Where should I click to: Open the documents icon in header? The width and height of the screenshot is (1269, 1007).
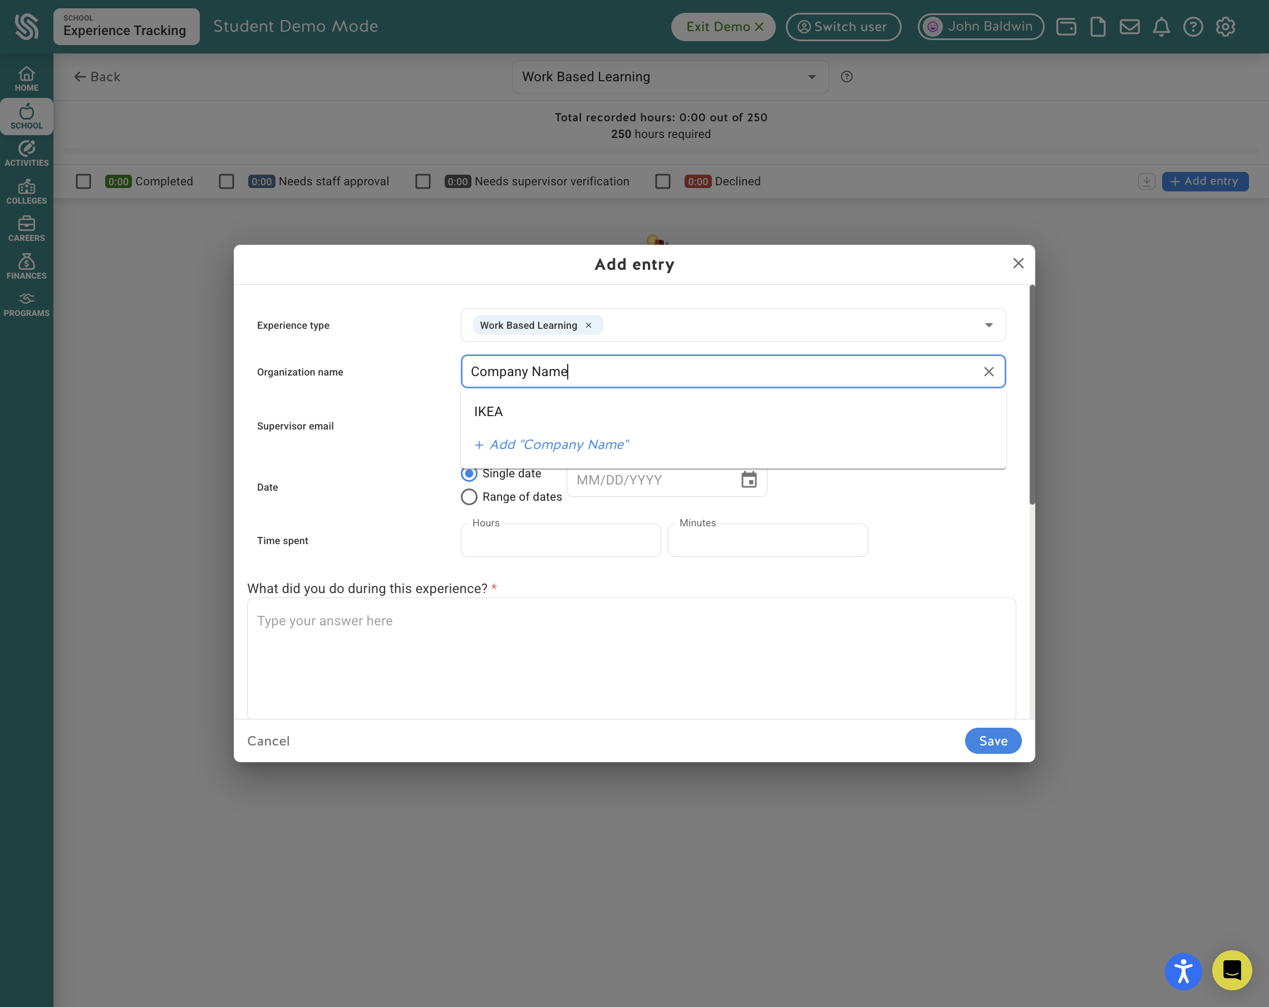pyautogui.click(x=1098, y=27)
